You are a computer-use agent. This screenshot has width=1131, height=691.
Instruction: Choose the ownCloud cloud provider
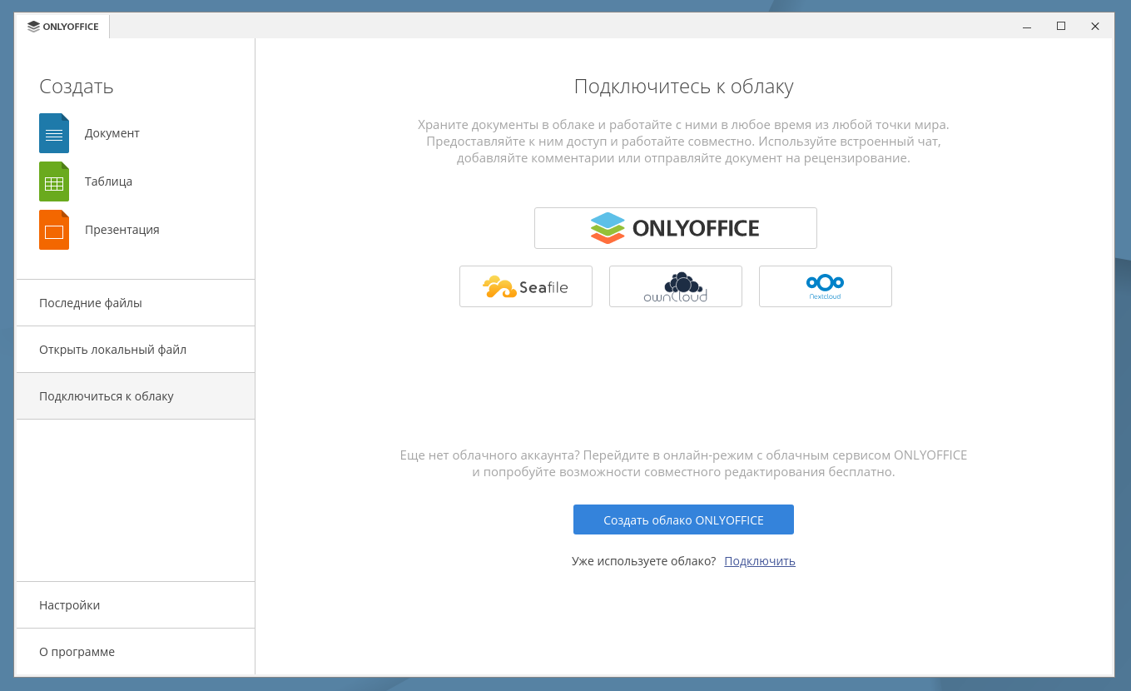point(675,286)
